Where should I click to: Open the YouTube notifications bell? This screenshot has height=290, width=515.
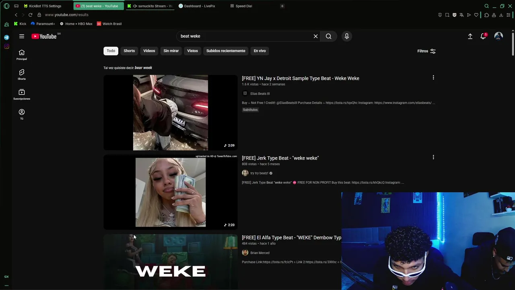point(483,36)
